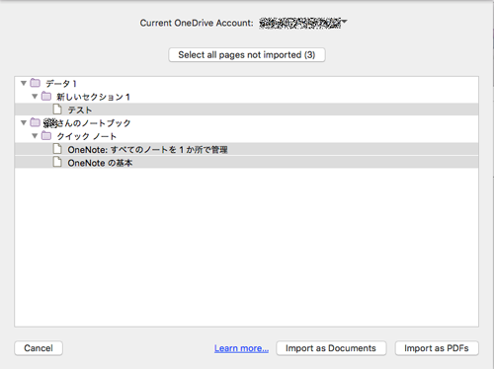Open the Learn more... link

[x=241, y=348]
